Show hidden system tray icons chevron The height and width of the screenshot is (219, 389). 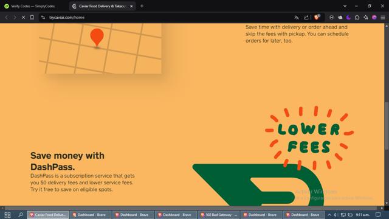pyautogui.click(x=329, y=215)
